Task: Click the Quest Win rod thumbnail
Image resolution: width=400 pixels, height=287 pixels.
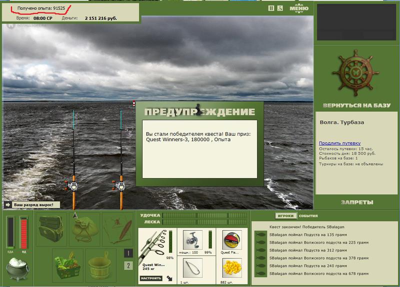Action: click(153, 247)
